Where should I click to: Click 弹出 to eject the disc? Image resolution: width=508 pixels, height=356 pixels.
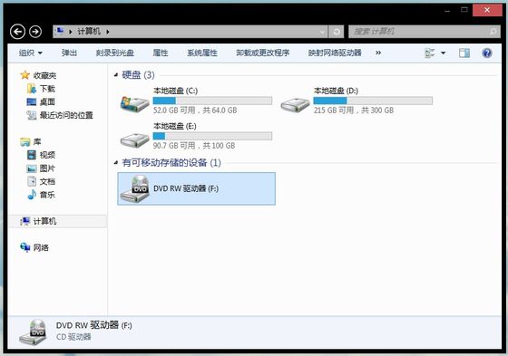pyautogui.click(x=69, y=53)
